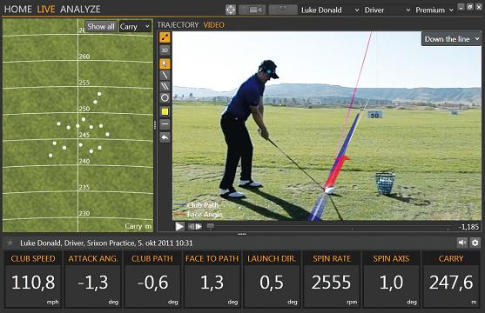The image size is (485, 313).
Task: Switch to the TRAJECTORY view tab
Action: [x=178, y=25]
